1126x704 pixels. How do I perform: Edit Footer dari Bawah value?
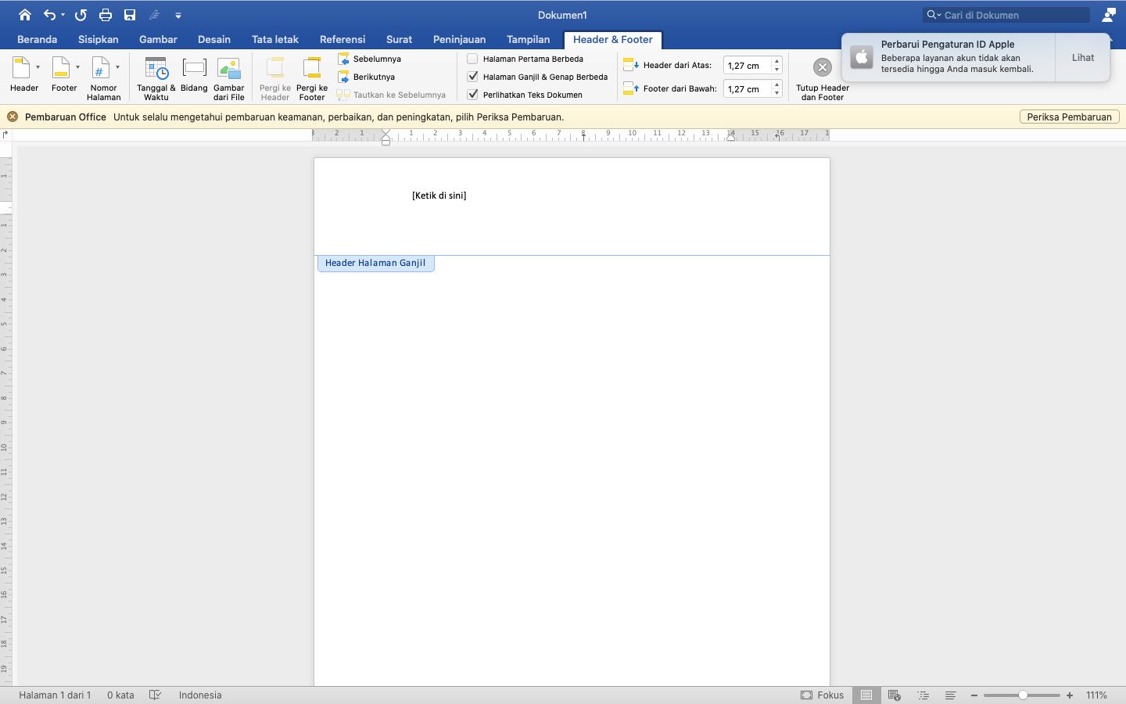pos(747,89)
